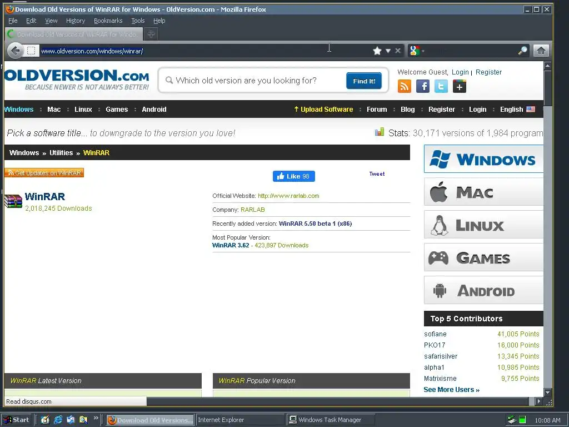
Task: Click the Get Updates on WinRAR button
Action: (44, 173)
